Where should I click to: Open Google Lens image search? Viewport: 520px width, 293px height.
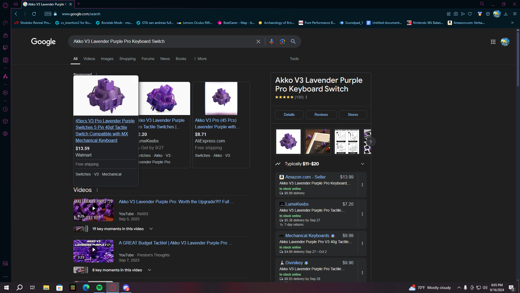tap(282, 42)
